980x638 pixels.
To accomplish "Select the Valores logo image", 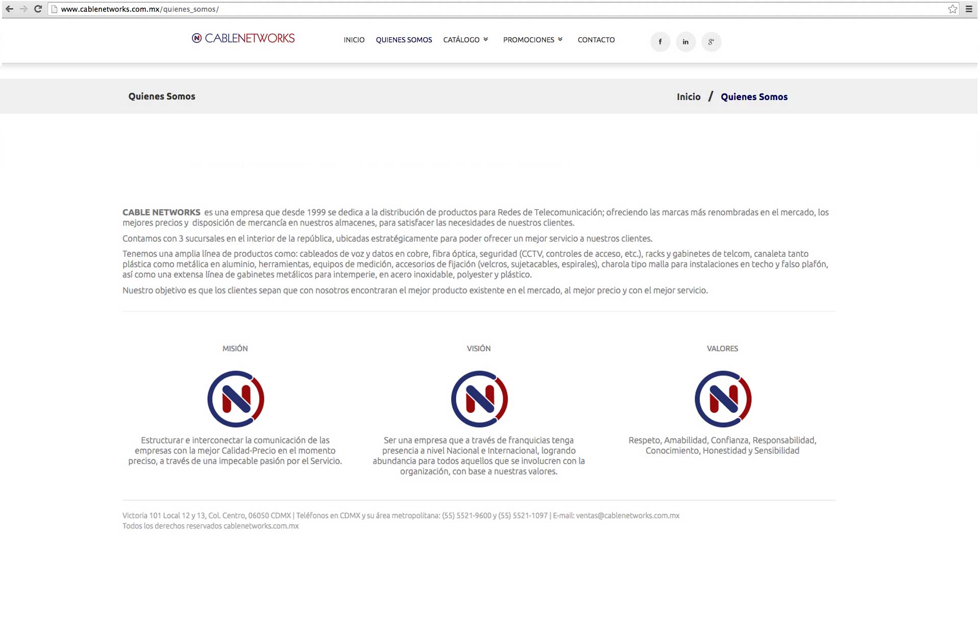I will click(723, 399).
